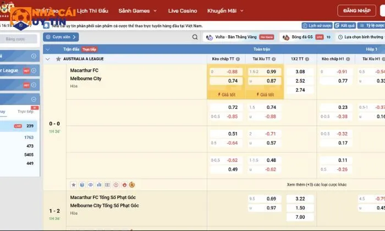Open the Live Casino menu
The height and width of the screenshot is (231, 385).
coord(183,11)
